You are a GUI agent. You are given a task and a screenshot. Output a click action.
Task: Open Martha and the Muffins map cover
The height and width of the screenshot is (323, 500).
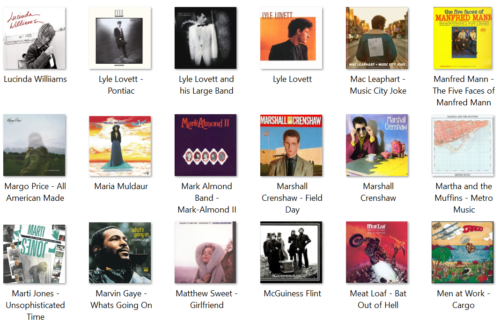click(463, 145)
